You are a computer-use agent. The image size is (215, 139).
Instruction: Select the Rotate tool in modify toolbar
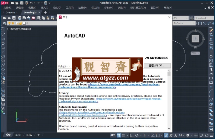pyautogui.click(x=211, y=56)
